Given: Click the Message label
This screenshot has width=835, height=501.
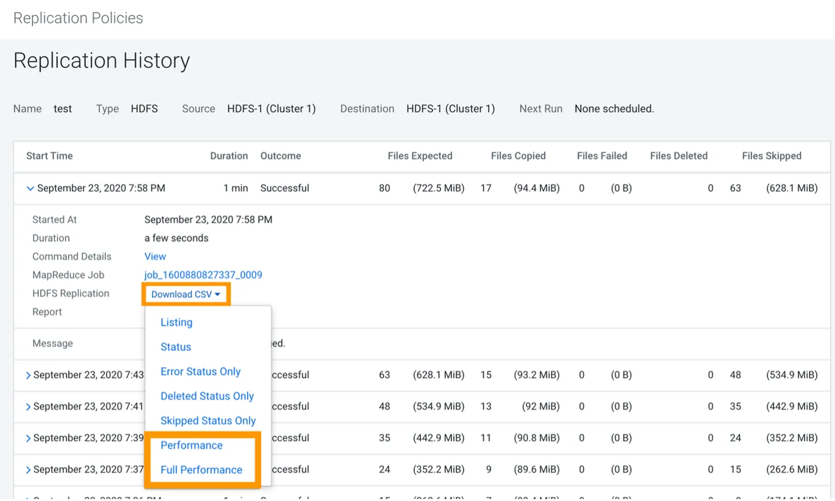Looking at the screenshot, I should click(x=52, y=344).
